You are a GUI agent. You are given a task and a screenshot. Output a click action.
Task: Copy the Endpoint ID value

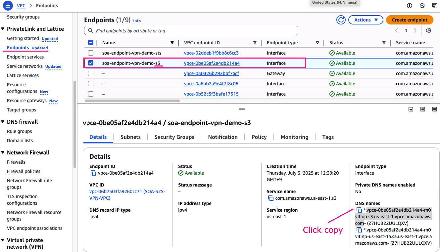point(93,173)
